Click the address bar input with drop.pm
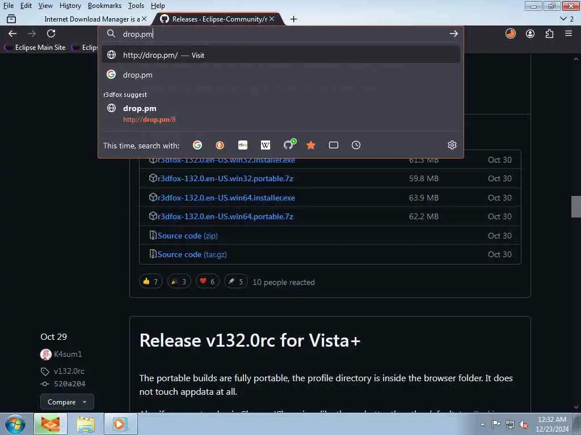The image size is (581, 435). pos(281,33)
